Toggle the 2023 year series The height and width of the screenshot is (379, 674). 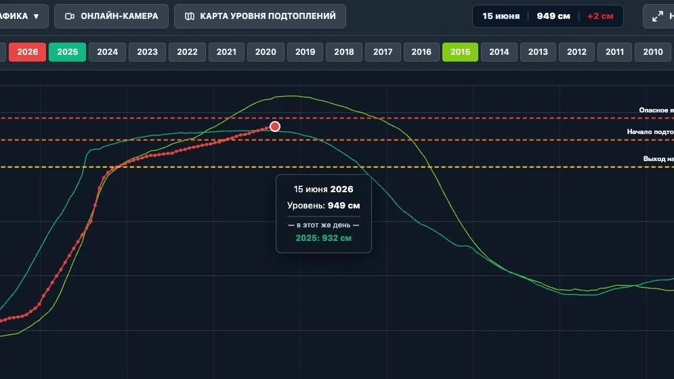(148, 52)
